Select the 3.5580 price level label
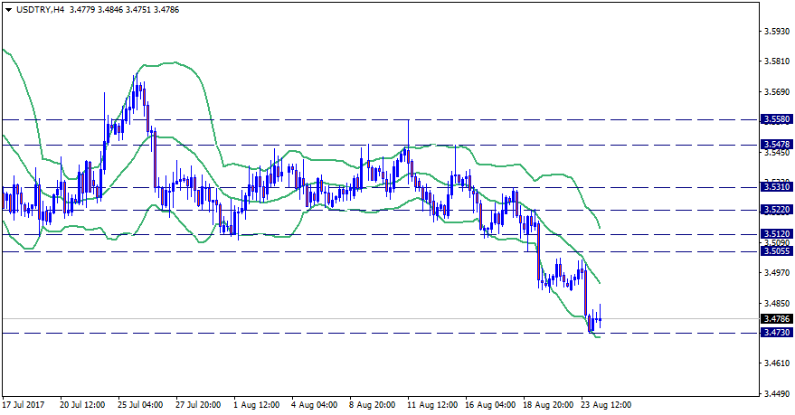 coord(776,119)
